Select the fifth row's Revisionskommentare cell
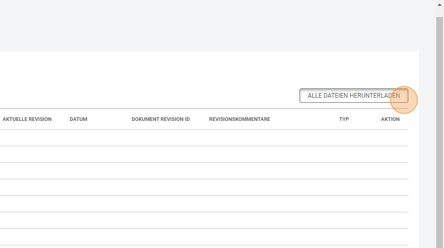 point(240,204)
